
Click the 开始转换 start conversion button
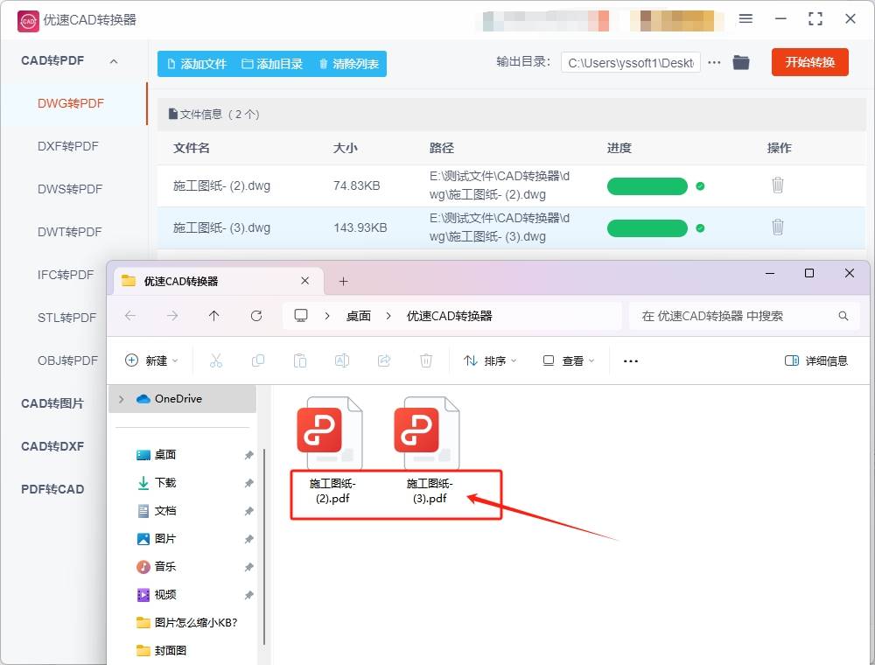point(809,62)
